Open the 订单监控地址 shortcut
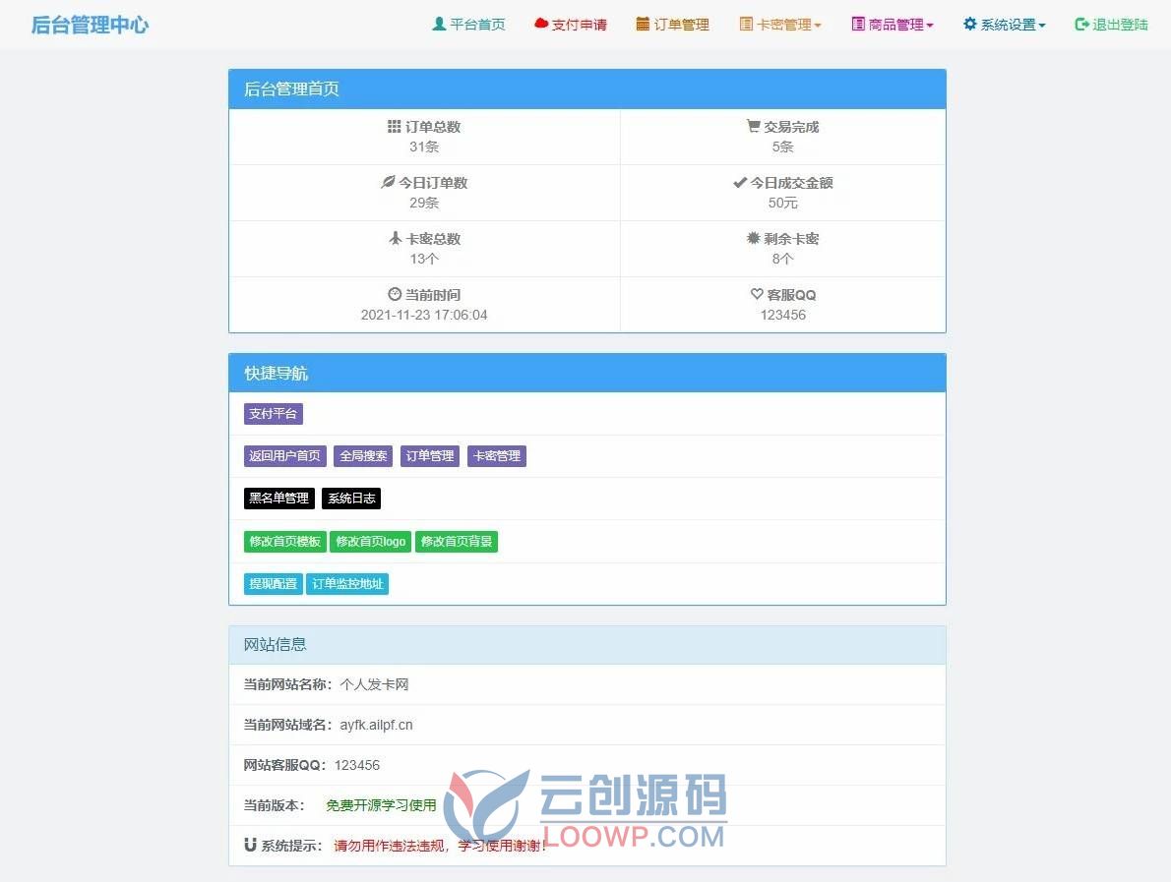The height and width of the screenshot is (882, 1171). 347,583
